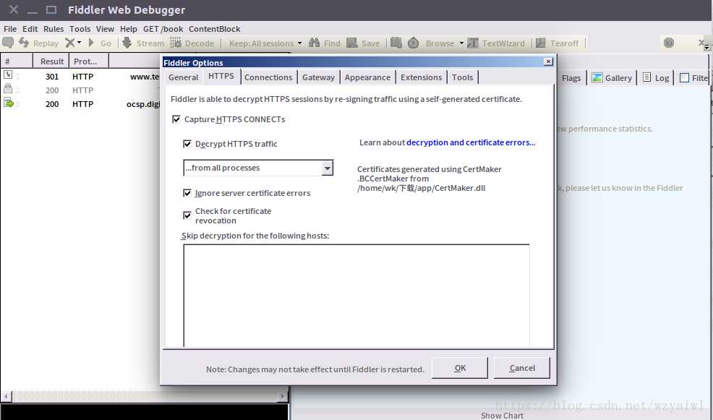Open the Browse dropdown arrow
This screenshot has height=420, width=713.
[461, 43]
